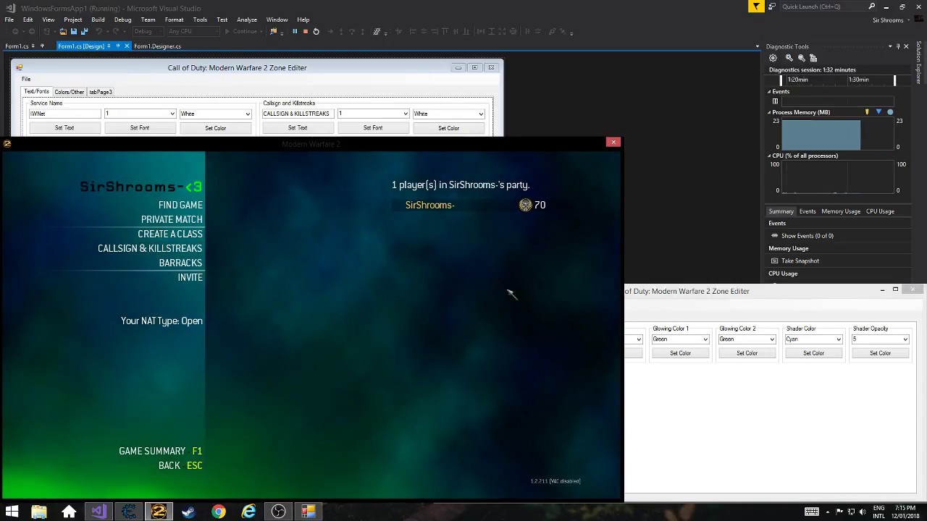Open Service Name color dropdown showing White
Viewport: 927px width, 521px height.
coord(215,114)
